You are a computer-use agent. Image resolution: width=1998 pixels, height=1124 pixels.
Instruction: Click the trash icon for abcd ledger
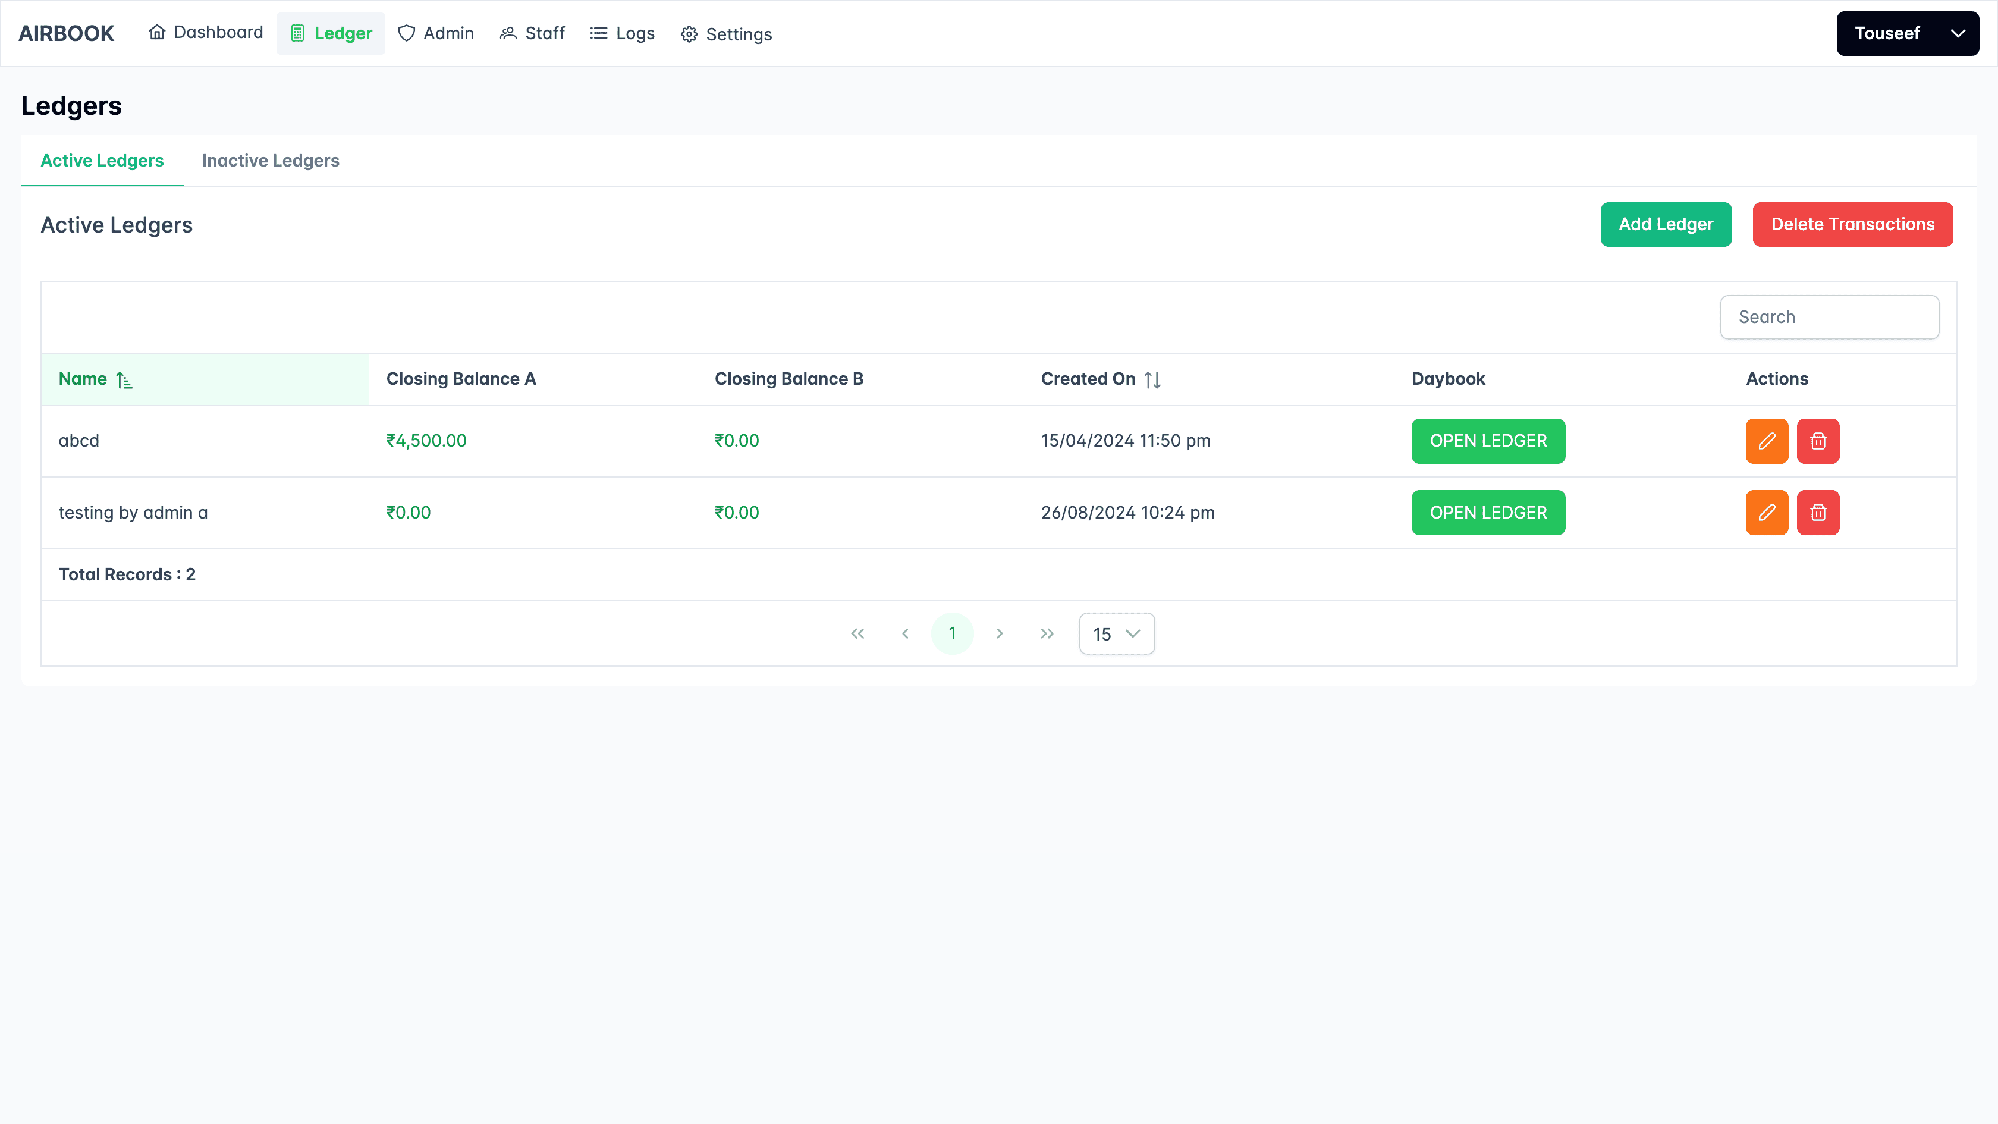click(1817, 441)
